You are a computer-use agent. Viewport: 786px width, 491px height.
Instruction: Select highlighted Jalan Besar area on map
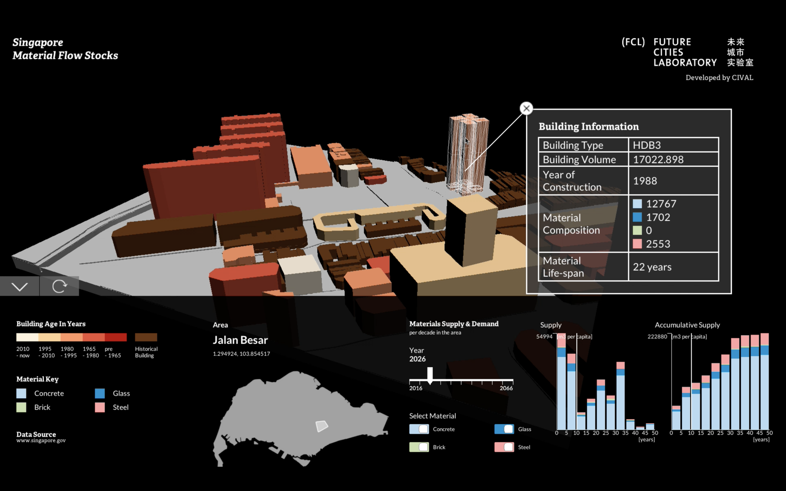click(x=321, y=426)
